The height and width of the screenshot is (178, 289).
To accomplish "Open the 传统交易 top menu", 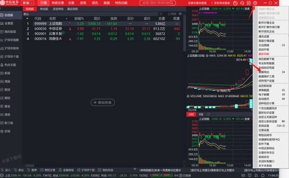I will [58, 3].
